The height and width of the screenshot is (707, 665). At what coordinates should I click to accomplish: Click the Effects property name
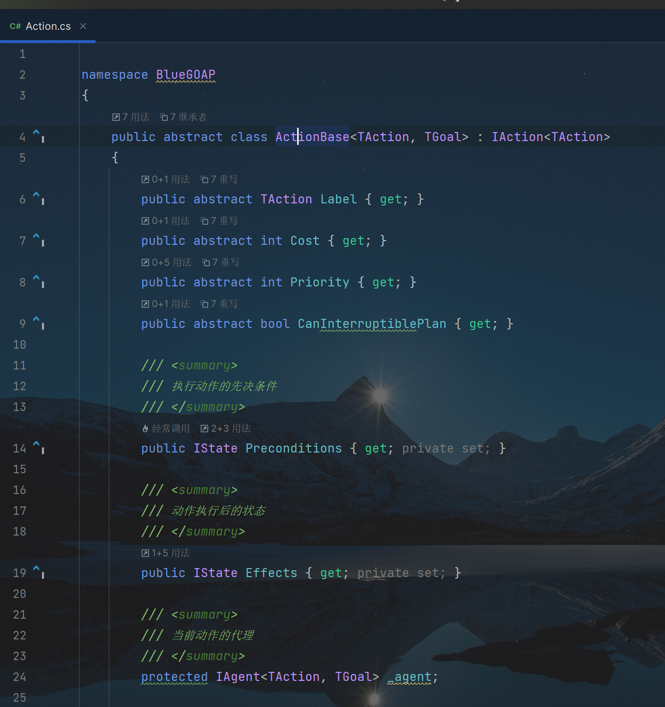[272, 573]
